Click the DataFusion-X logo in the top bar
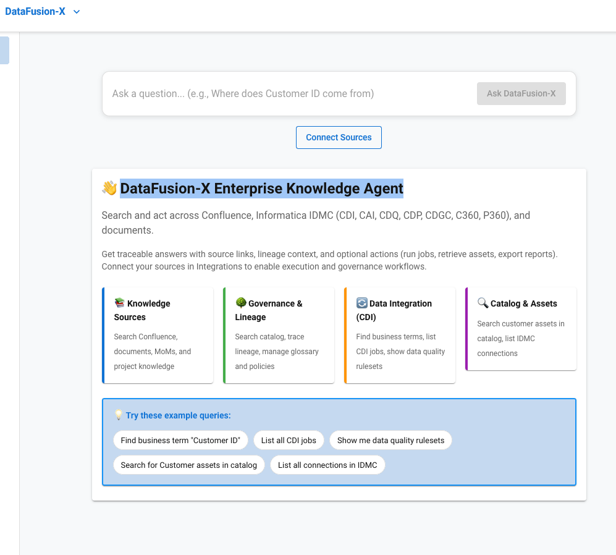 (x=35, y=11)
